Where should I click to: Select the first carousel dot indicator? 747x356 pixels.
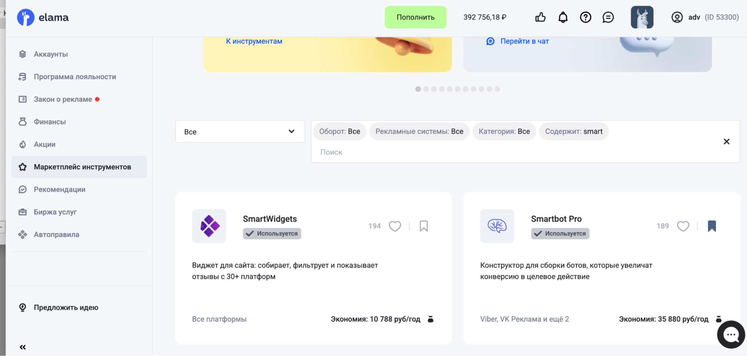[418, 89]
